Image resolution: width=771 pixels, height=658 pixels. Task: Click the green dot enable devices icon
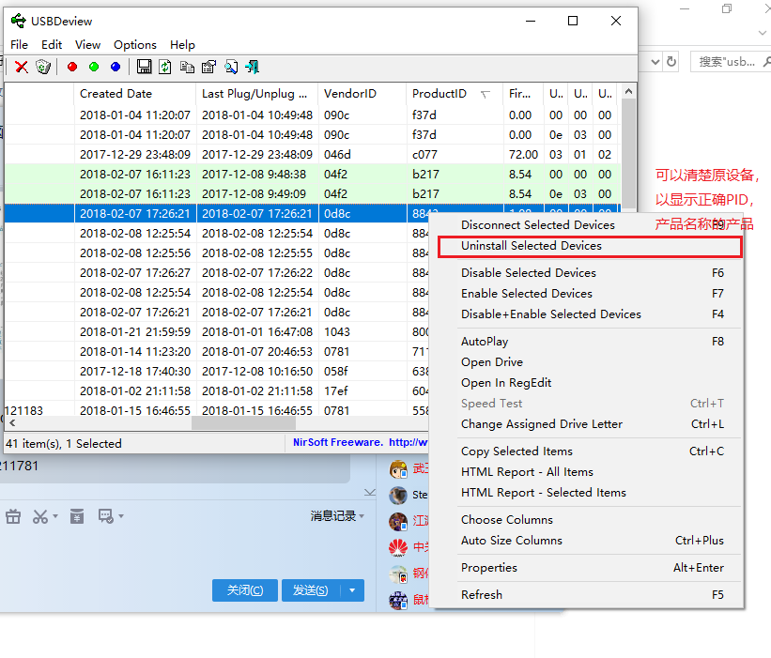(94, 67)
